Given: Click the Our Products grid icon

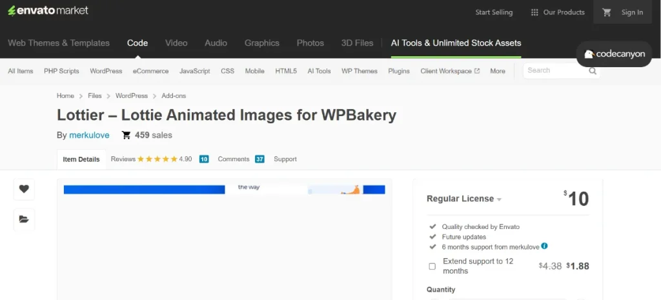Looking at the screenshot, I should click(x=534, y=12).
